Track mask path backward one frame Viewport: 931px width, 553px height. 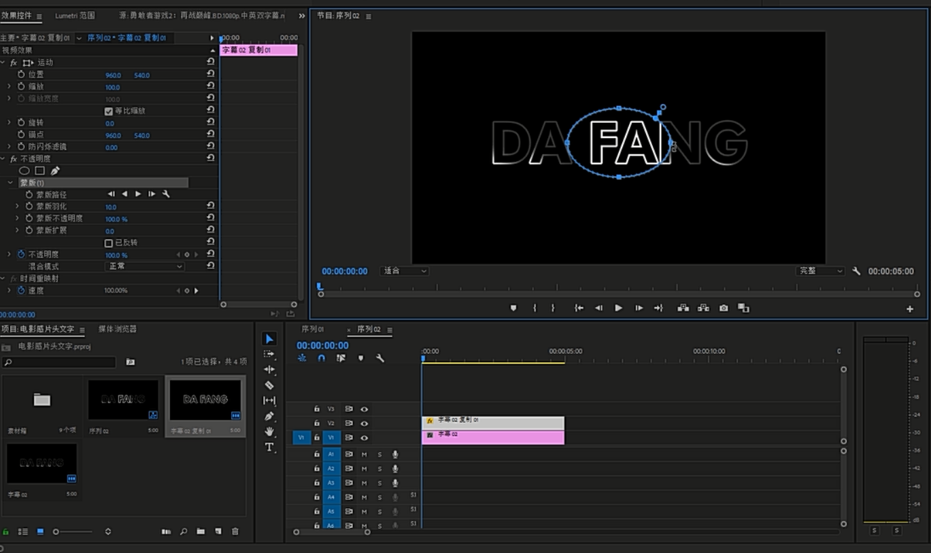[112, 194]
